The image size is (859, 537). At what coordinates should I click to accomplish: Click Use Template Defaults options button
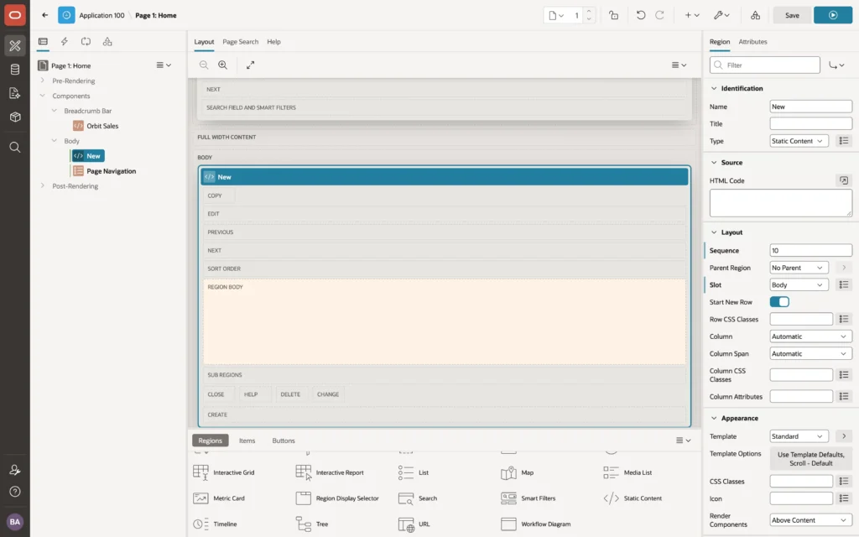(811, 459)
